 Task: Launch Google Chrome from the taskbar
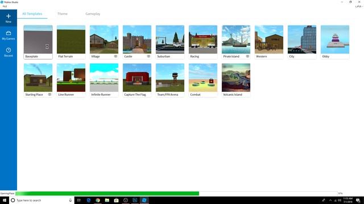click(x=98, y=200)
